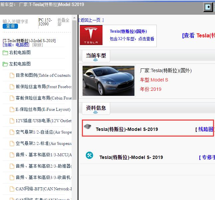Select 目录和图例(Table of Contents tree item
Image resolution: width=215 pixels, height=200 pixels.
click(43, 75)
